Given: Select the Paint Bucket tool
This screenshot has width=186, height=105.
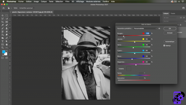Looking at the screenshot, I should [x=2, y=35].
